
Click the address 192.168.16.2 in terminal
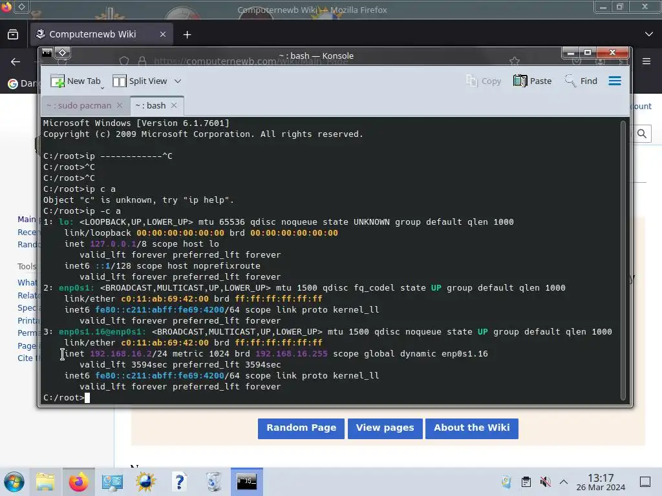pos(120,354)
